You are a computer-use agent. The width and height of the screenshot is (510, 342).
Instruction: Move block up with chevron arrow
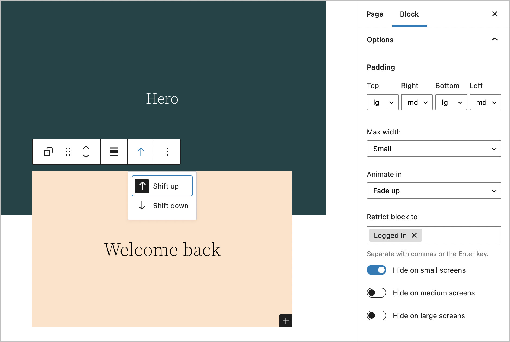tap(86, 147)
